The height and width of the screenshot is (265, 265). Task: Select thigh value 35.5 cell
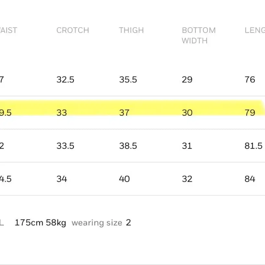pyautogui.click(x=128, y=79)
